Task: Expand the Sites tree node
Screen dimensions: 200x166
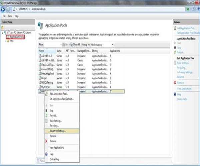Action: [x=5, y=41]
